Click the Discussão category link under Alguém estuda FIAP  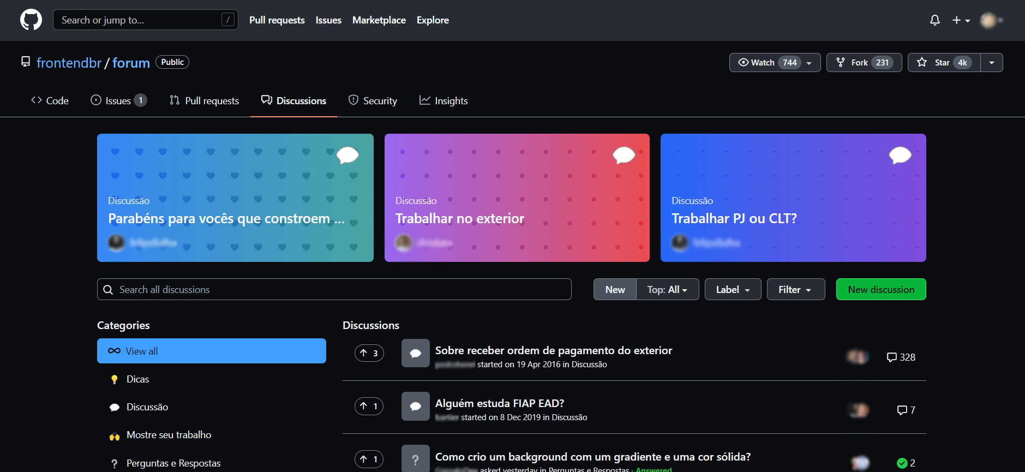pyautogui.click(x=569, y=417)
